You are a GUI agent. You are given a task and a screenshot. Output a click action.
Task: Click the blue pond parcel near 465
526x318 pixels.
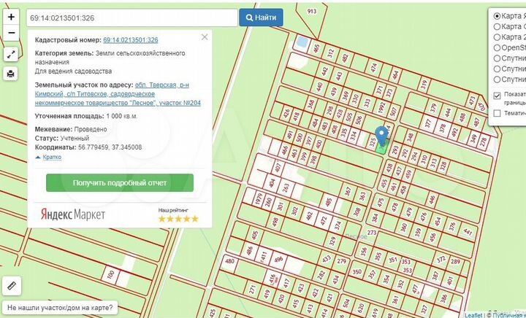302,42
